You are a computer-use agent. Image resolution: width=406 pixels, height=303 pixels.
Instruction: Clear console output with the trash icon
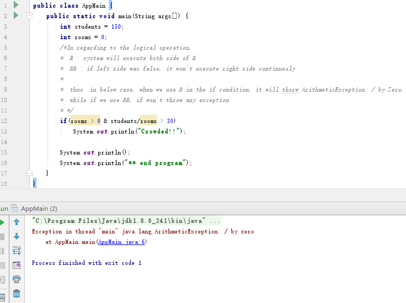point(17,294)
